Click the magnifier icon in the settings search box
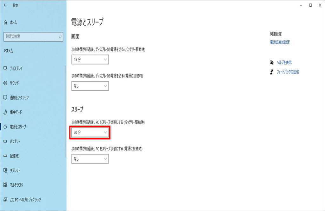Viewport: 325px width, 211px height. coord(60,37)
